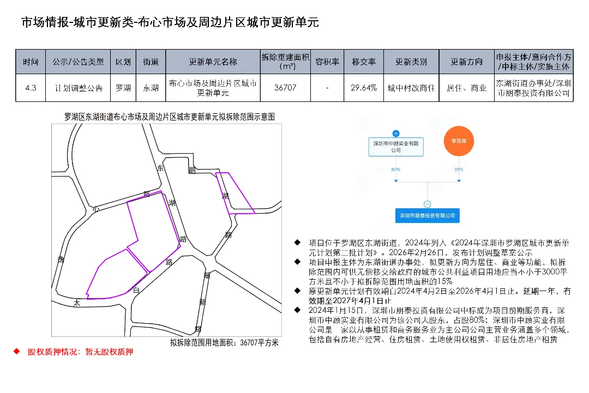
Task: Click the 公示/公告类型 column header
Action: point(78,62)
